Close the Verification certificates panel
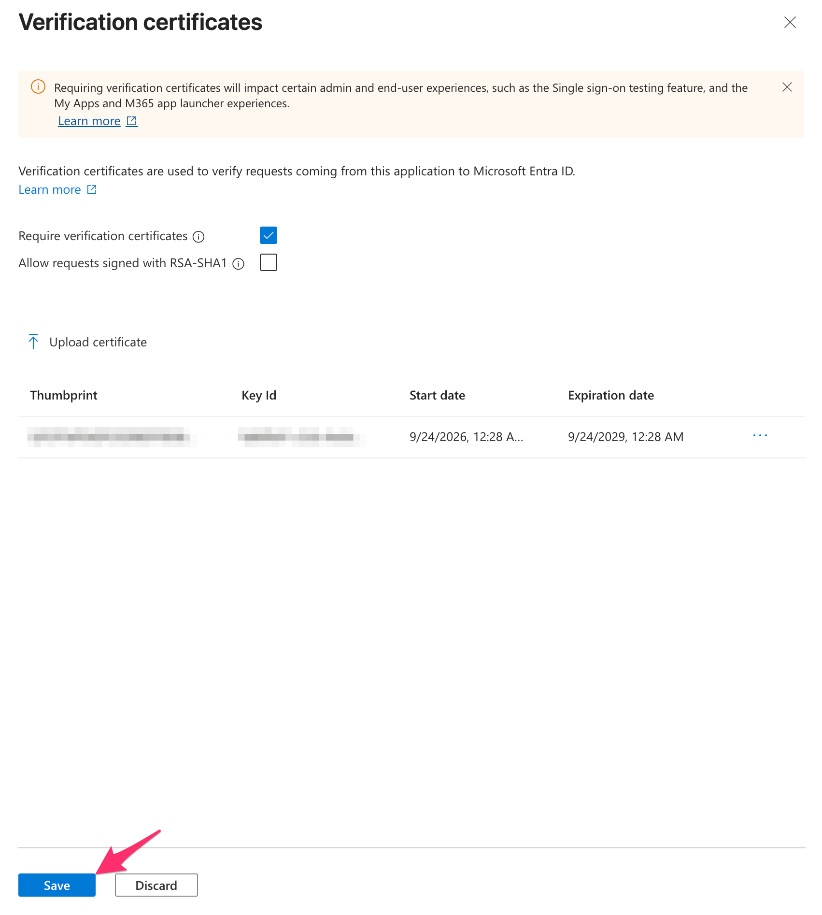The width and height of the screenshot is (822, 915). (790, 22)
